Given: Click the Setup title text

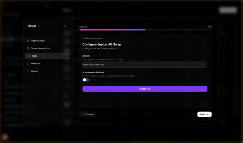Looking at the screenshot, I should click(x=32, y=26).
